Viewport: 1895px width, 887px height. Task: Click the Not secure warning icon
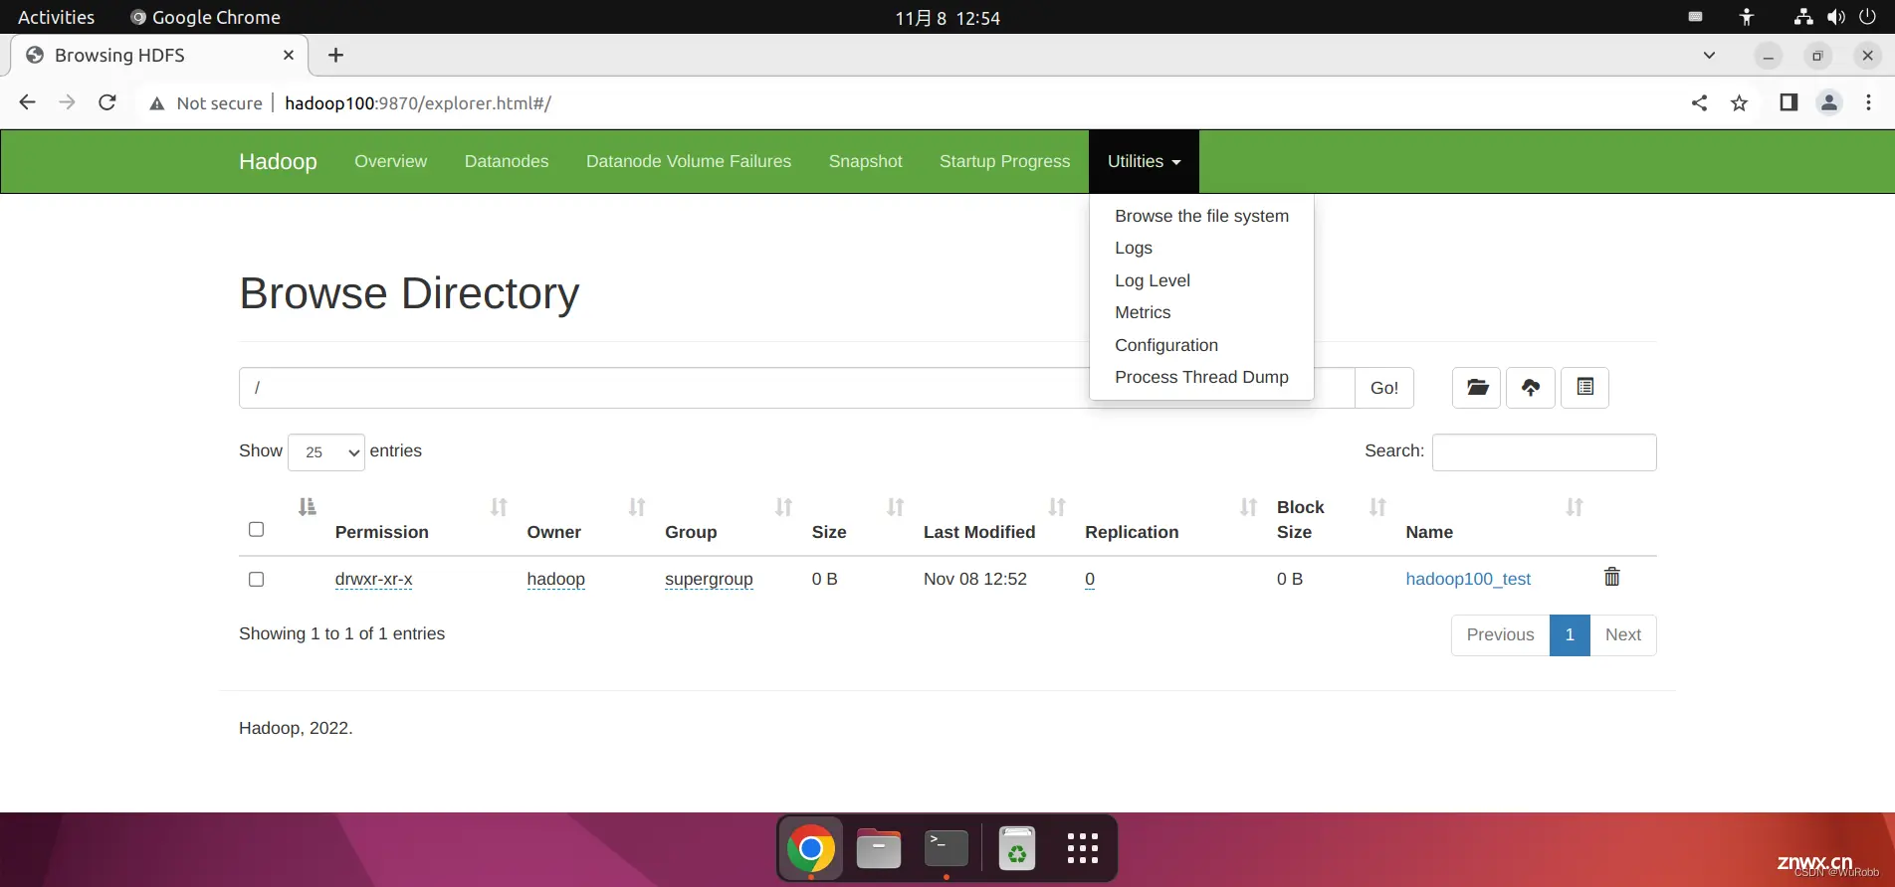[x=157, y=103]
